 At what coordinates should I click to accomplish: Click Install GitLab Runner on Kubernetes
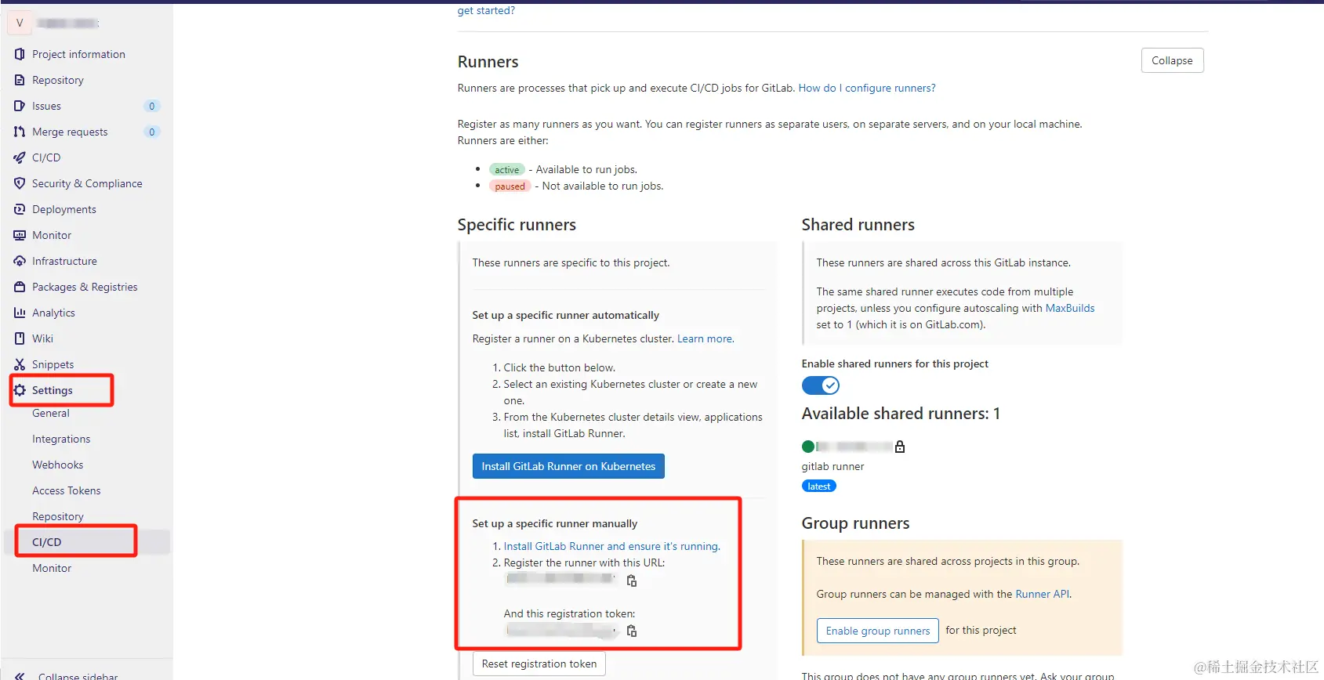pyautogui.click(x=568, y=466)
